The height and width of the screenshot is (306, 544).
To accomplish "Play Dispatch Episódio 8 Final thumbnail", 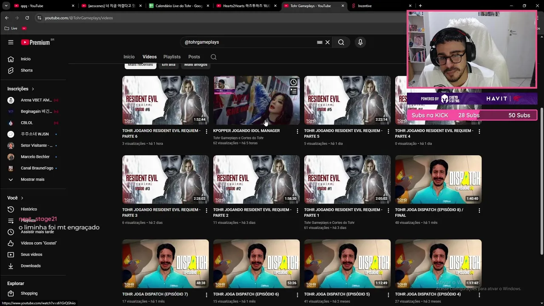I will point(438,179).
